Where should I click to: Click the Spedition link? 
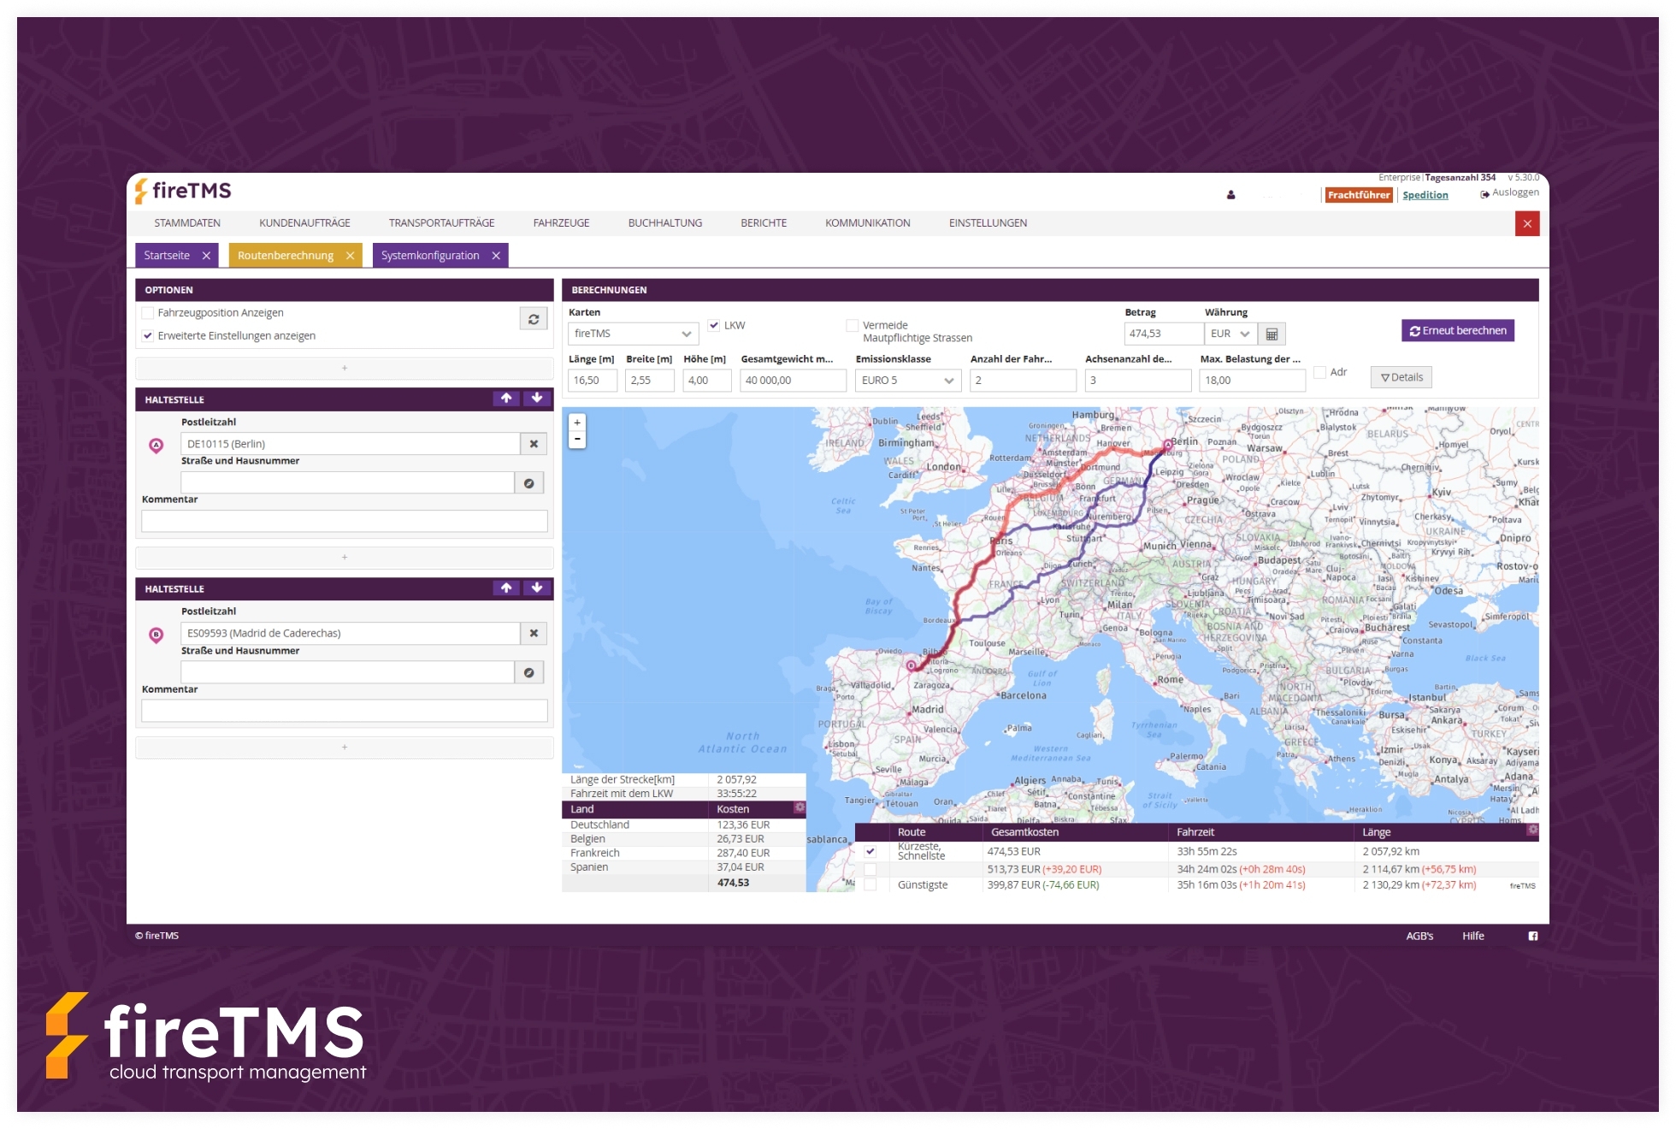click(1425, 195)
